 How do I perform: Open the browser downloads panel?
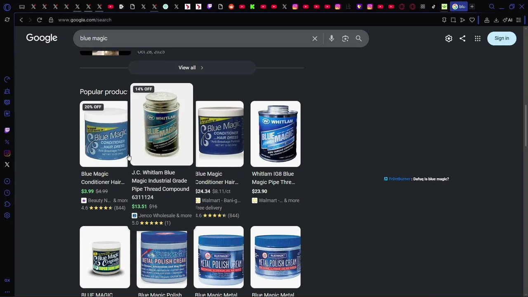[x=496, y=20]
